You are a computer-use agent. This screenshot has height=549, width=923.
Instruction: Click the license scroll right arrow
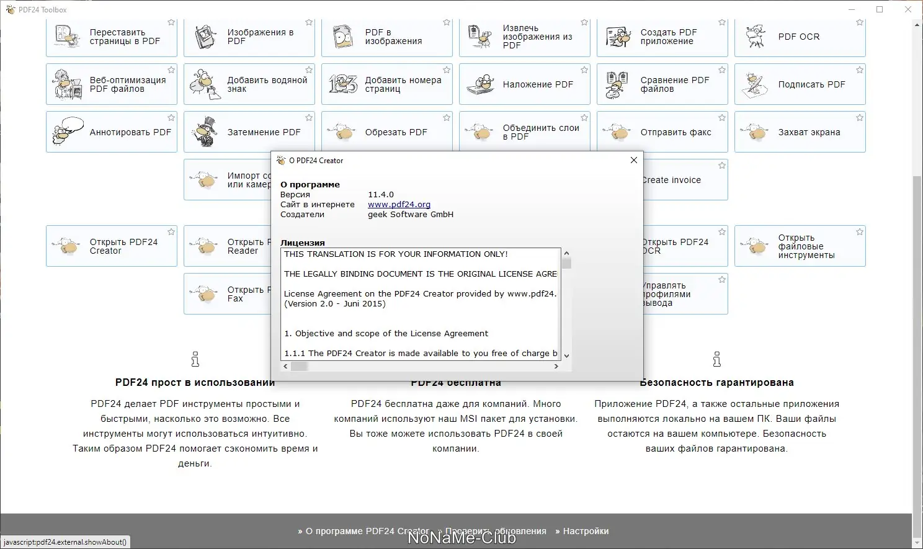556,367
